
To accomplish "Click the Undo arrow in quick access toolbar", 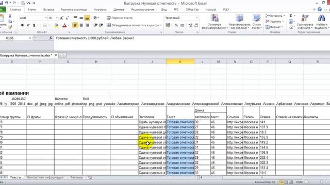I will 6,3.
